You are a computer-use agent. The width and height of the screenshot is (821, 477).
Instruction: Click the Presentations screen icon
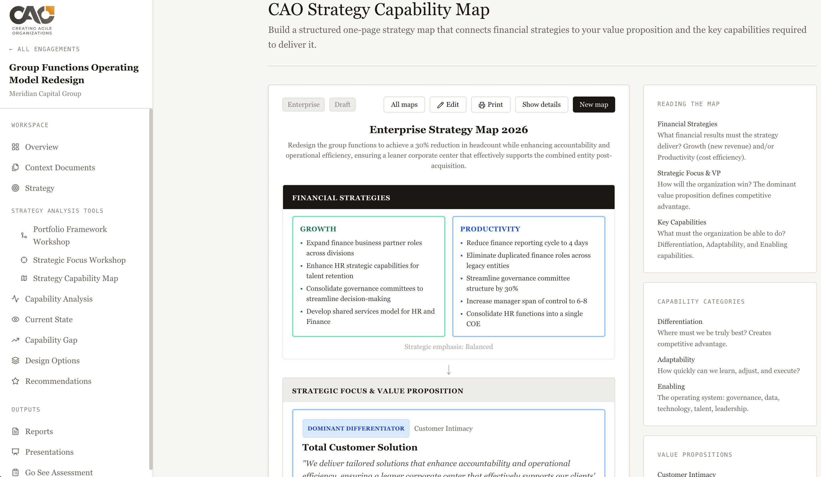coord(15,452)
